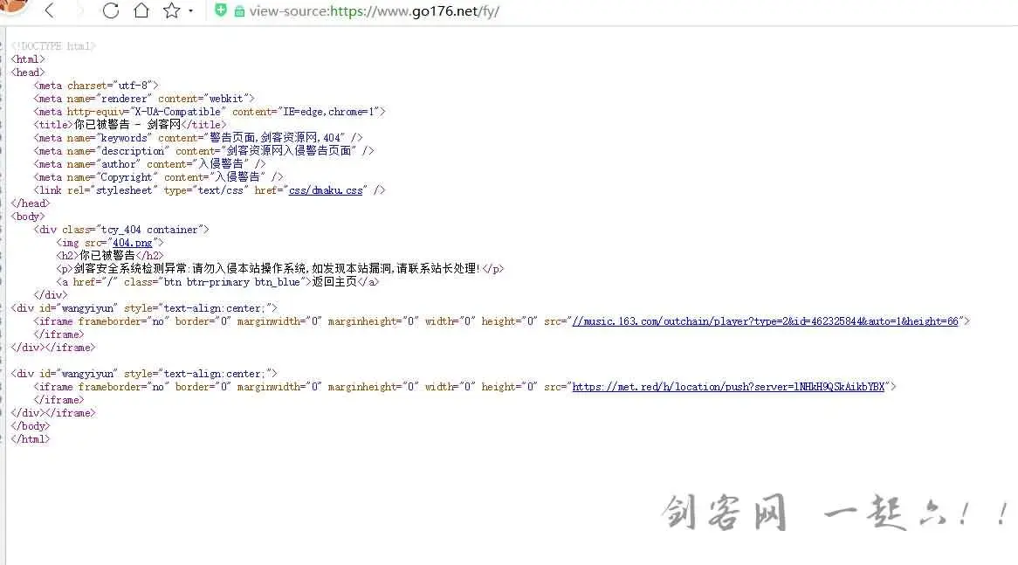Click the green padlock icon
Viewport: 1018px width, 565px height.
coord(239,11)
